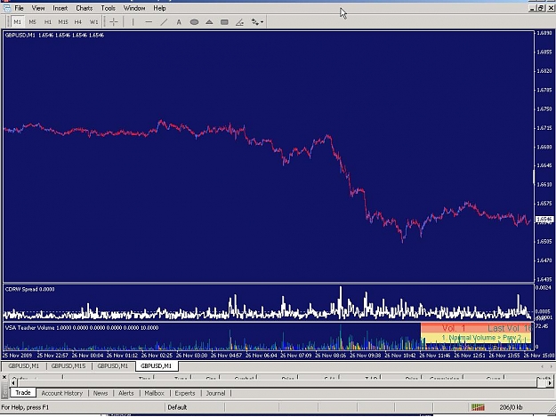This screenshot has width=556, height=417.
Task: Open GBPUSD,M1 tab left of GBPUSD,M15 tab
Action: click(24, 366)
